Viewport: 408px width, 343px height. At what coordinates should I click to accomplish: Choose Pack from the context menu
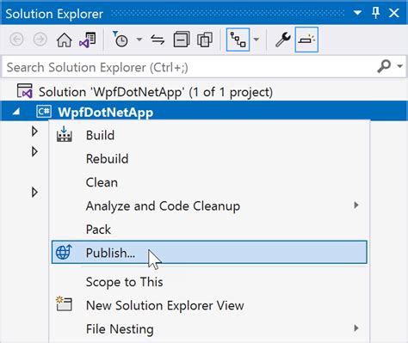click(x=209, y=230)
